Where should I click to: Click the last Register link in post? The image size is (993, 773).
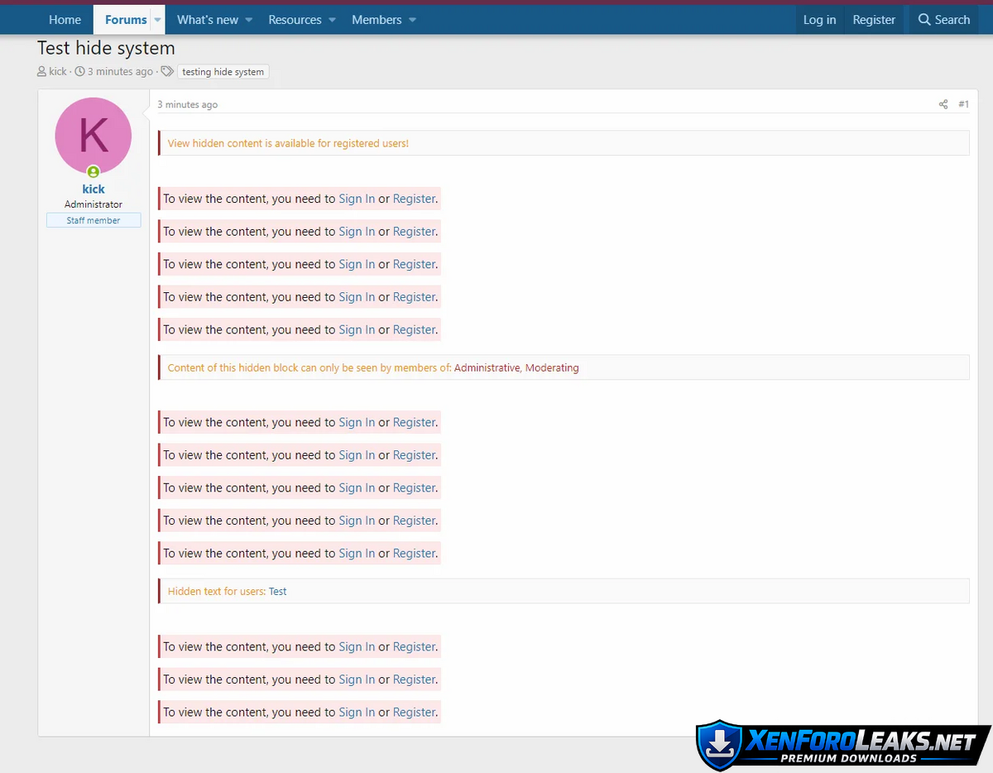click(x=414, y=712)
